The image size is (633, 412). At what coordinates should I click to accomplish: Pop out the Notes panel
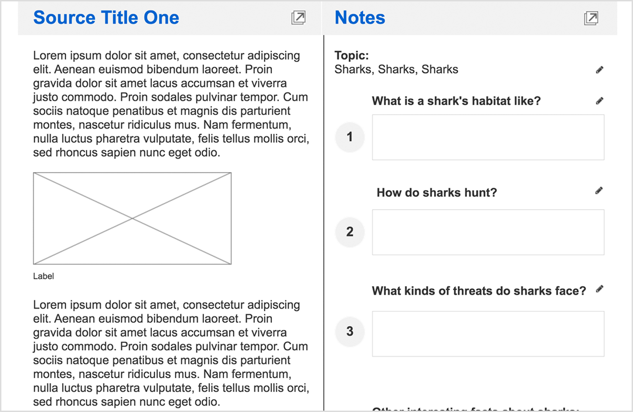coord(591,18)
